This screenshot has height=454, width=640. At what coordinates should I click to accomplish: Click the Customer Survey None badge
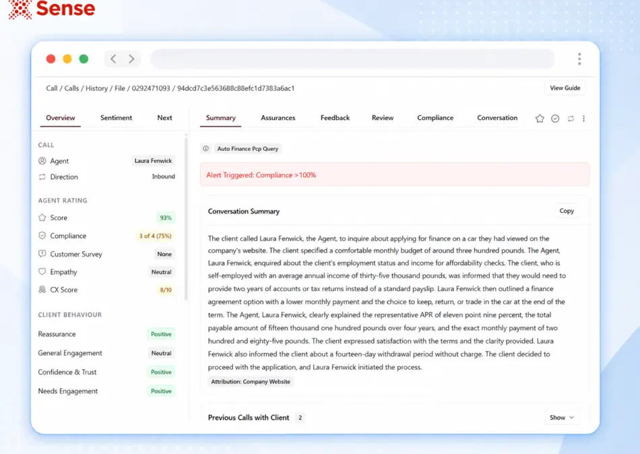click(x=164, y=254)
